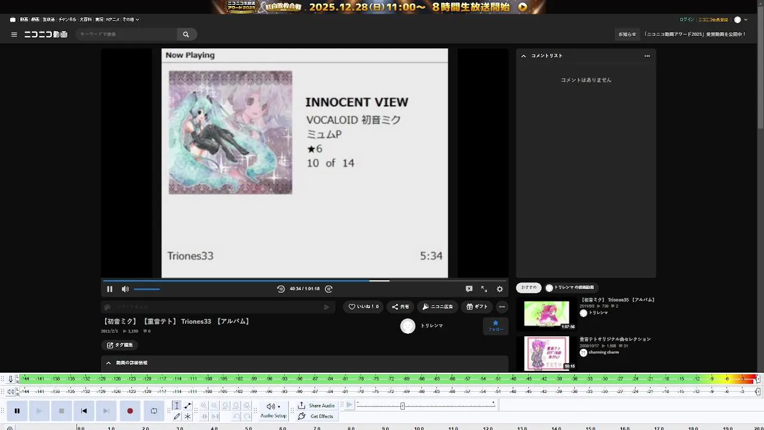This screenshot has width=764, height=430.
Task: Click the Redo arrow in Audacity
Action: coord(247,416)
